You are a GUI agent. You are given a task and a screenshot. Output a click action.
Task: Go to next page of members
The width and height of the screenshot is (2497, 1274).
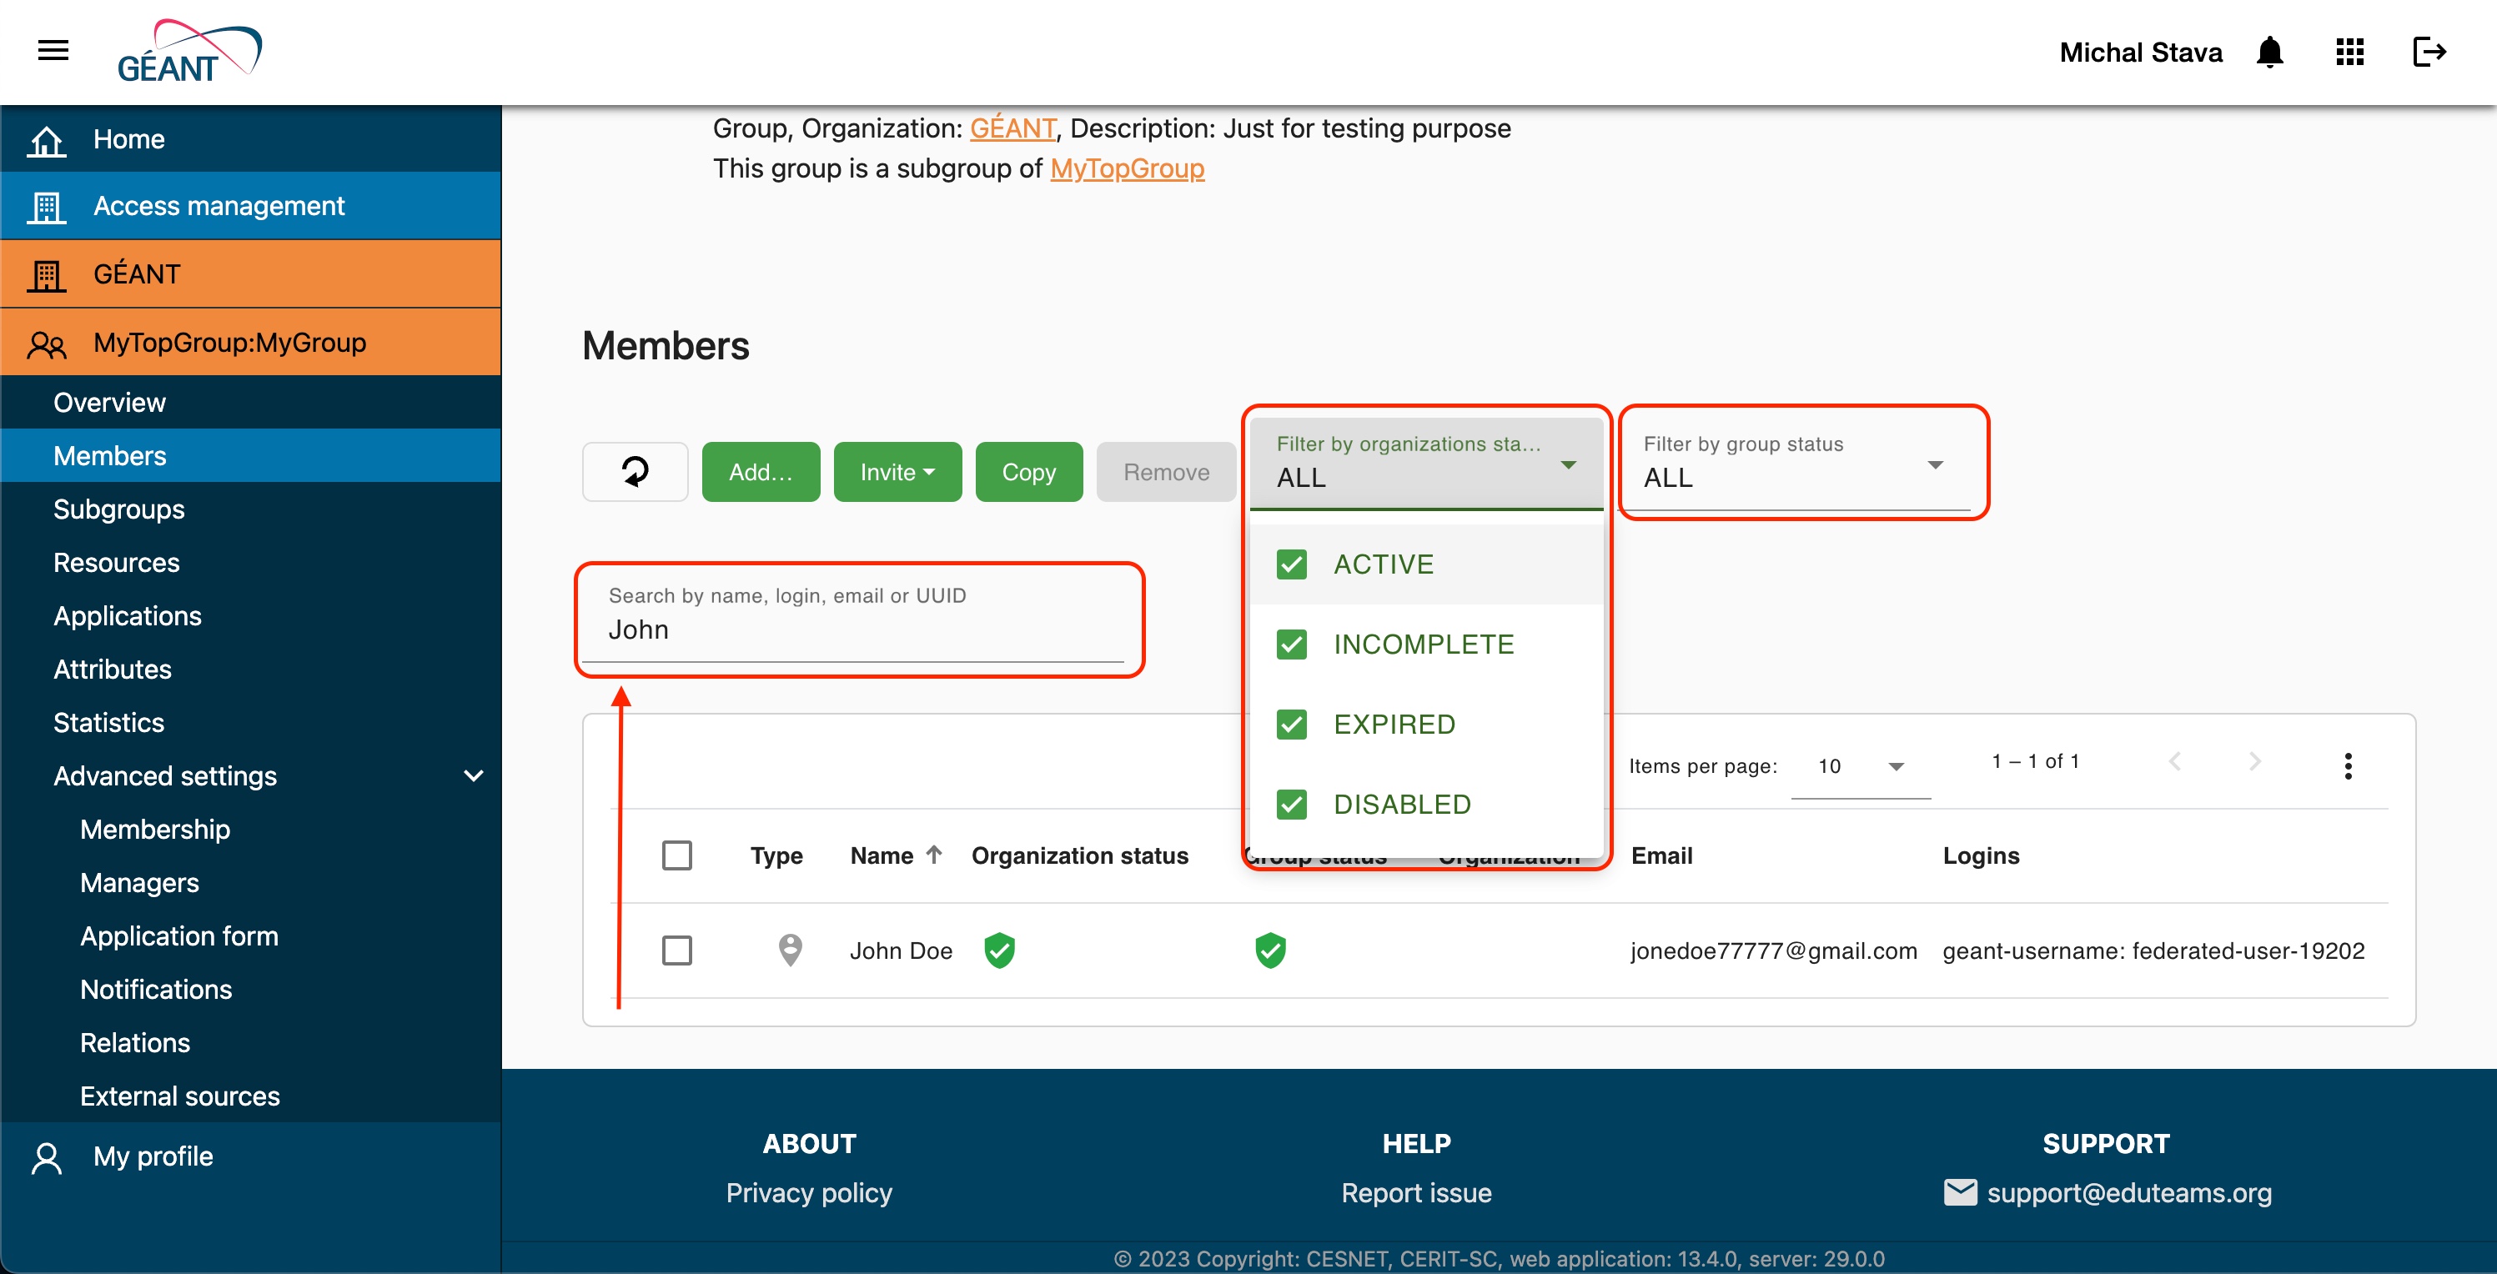pos(2254,761)
